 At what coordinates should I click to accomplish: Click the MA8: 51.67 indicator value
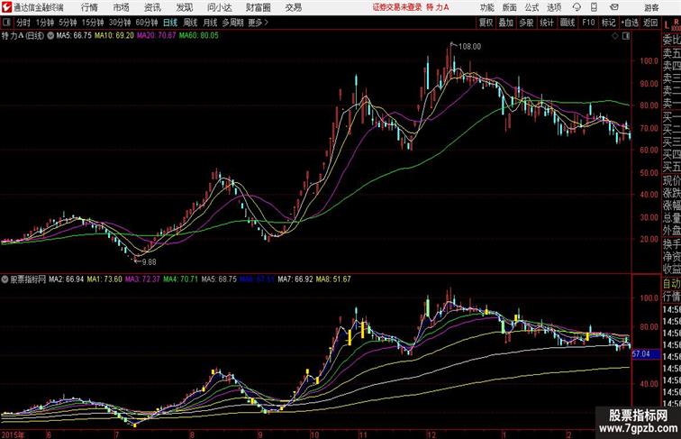(333, 279)
